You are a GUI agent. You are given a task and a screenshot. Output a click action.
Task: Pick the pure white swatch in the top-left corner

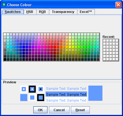5,34
